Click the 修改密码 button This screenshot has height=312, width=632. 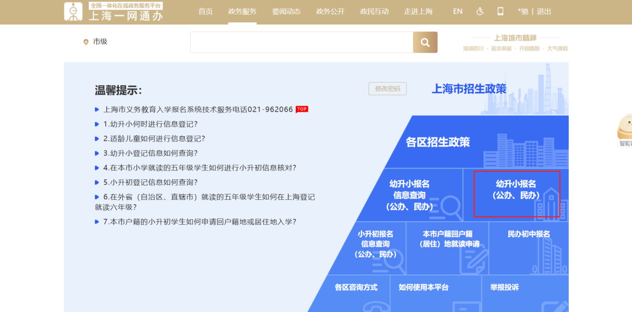pyautogui.click(x=388, y=89)
